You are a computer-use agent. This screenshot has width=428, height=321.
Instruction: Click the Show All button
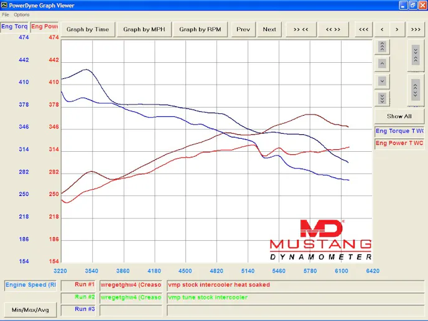(399, 116)
